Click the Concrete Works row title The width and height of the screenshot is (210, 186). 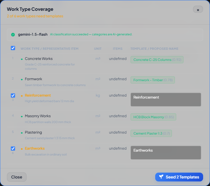(x=39, y=59)
